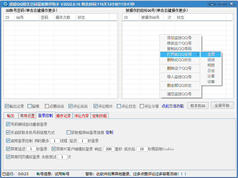Expand 打开此QQ空间 submenu arrow
The image size is (238, 178).
198,54
